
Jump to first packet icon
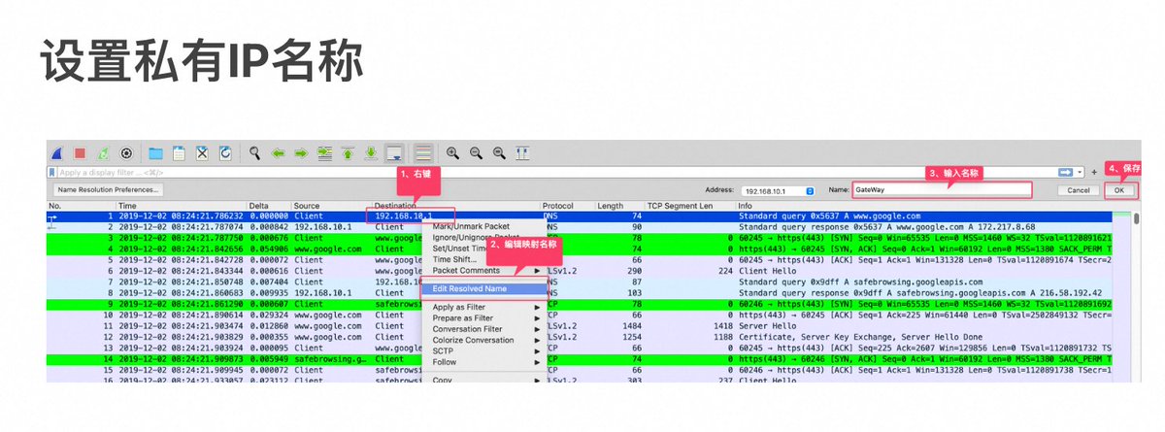pyautogui.click(x=348, y=153)
